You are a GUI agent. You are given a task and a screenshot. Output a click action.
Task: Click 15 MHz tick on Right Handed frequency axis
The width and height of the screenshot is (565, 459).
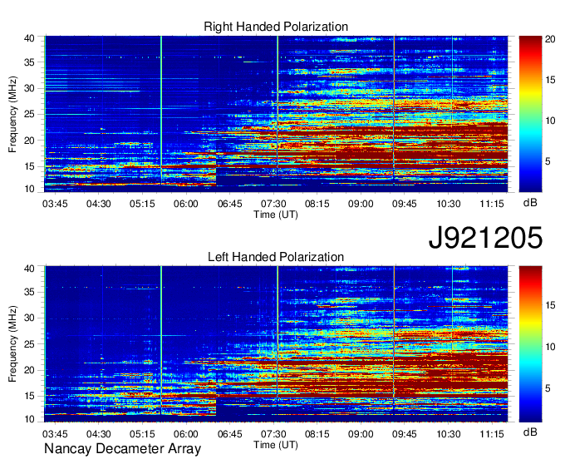pos(29,166)
